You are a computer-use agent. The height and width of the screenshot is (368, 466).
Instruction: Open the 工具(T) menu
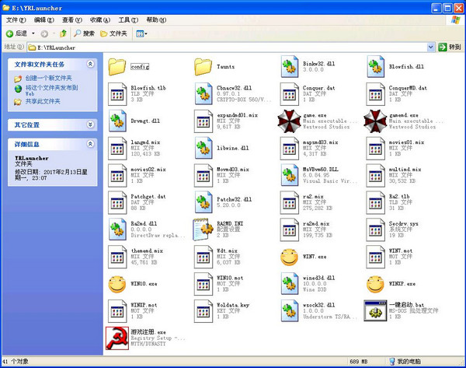(x=128, y=20)
